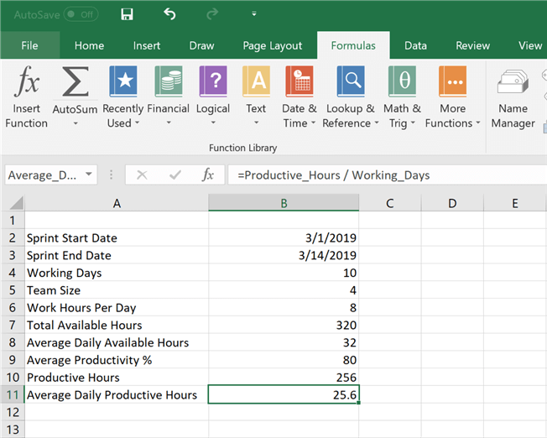This screenshot has height=438, width=547.
Task: Toggle the AutoSave switch
Action: point(81,14)
